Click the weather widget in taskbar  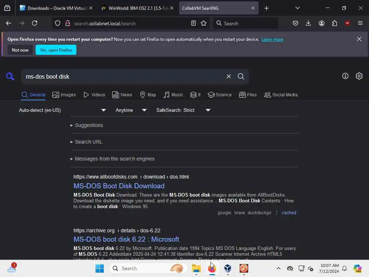coord(12,268)
